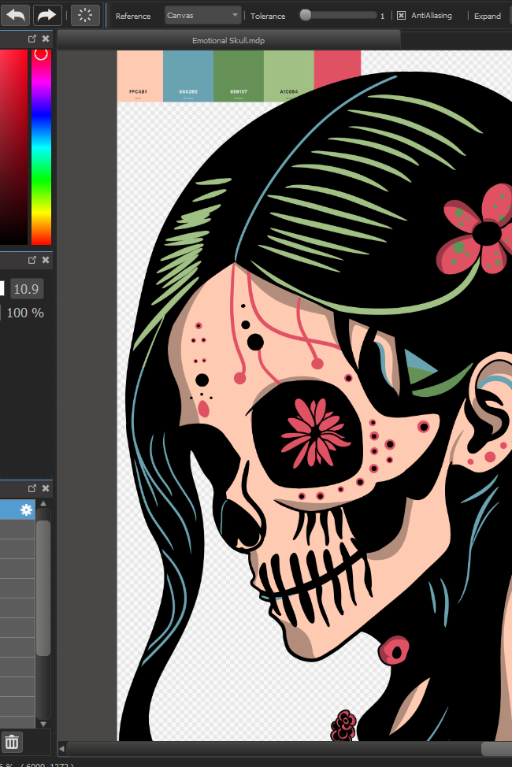Click the loading spinner toolbar icon
Viewport: 512px width, 767px height.
[x=85, y=15]
